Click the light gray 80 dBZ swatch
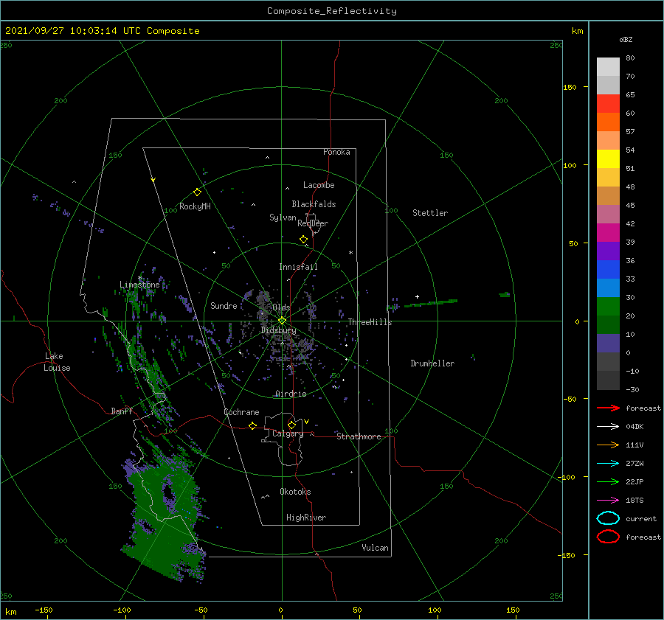664x620 pixels. (608, 66)
